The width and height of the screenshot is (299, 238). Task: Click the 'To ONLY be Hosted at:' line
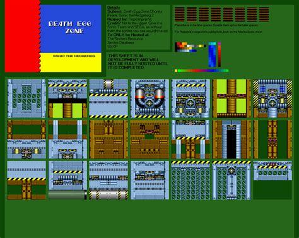pos(129,35)
